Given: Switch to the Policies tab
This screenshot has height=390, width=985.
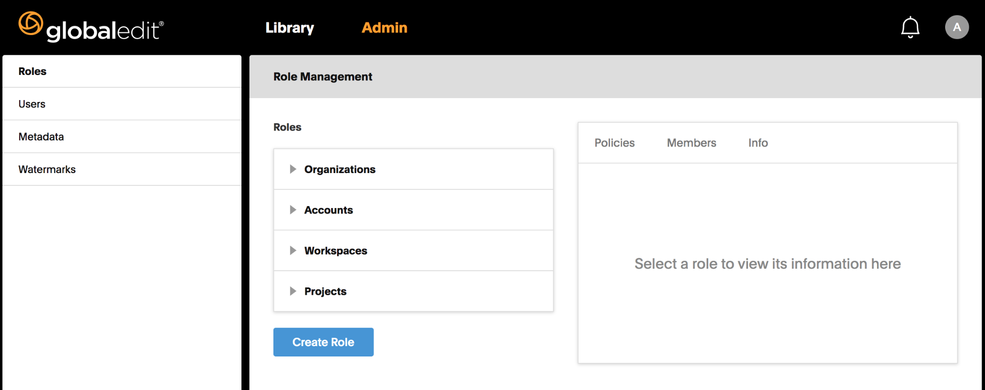Looking at the screenshot, I should (614, 143).
